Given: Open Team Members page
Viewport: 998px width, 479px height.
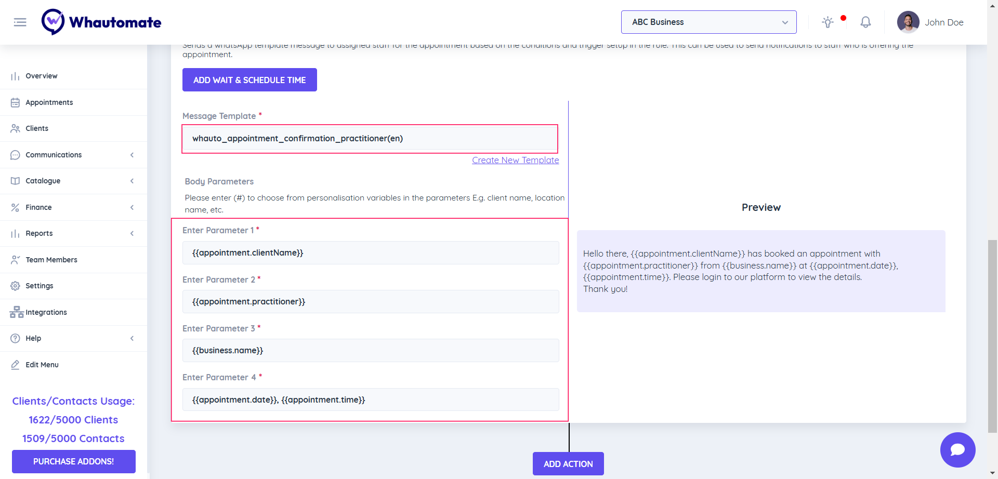Looking at the screenshot, I should (x=51, y=260).
